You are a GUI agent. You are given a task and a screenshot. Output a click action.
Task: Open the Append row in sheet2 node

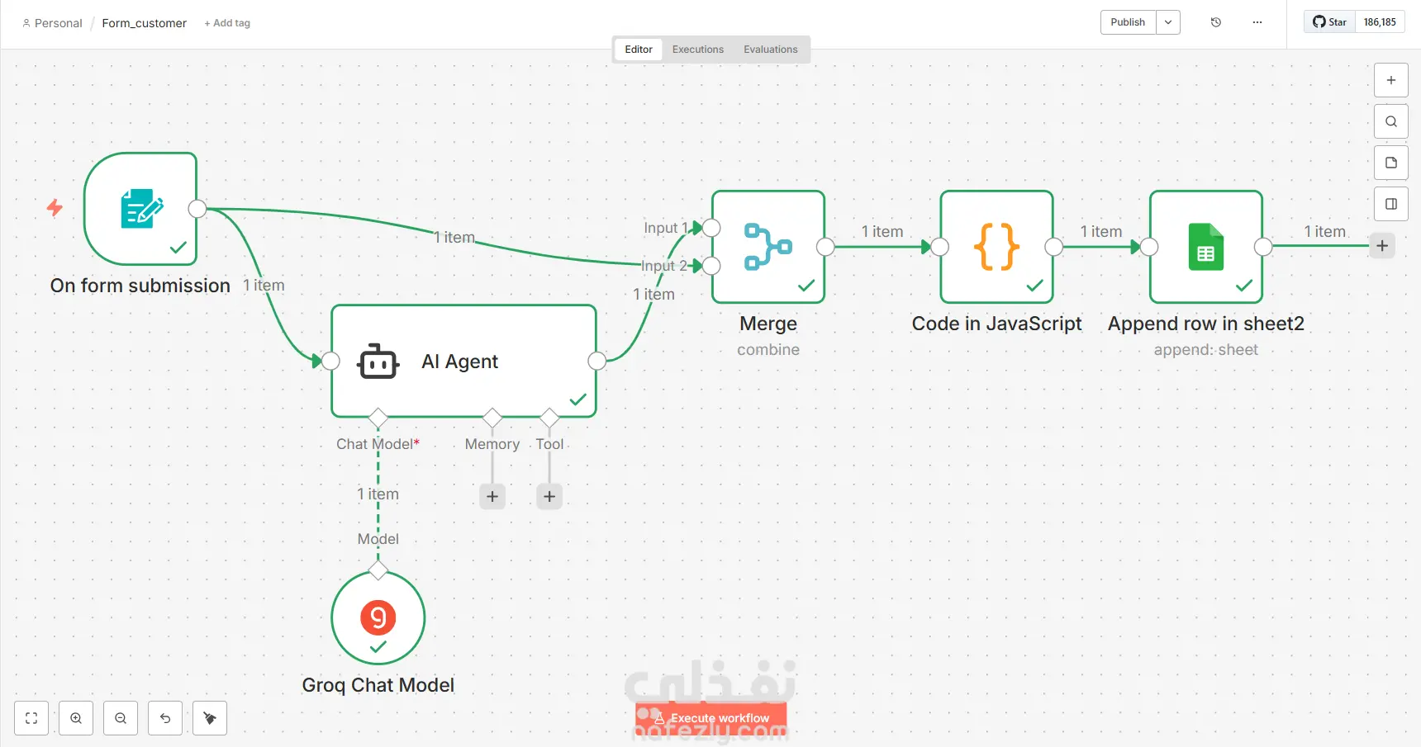point(1206,247)
